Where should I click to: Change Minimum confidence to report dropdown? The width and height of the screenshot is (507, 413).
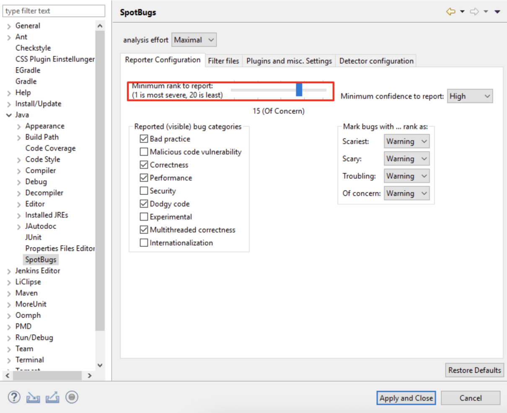click(470, 96)
